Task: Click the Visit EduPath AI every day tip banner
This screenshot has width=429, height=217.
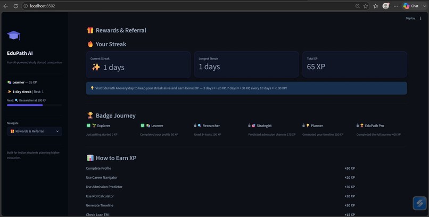Action: pos(246,88)
